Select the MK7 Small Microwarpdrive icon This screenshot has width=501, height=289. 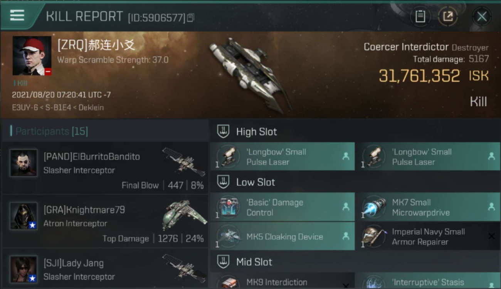(x=374, y=207)
